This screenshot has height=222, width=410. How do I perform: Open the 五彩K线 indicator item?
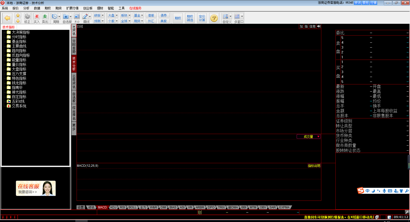pos(16,101)
